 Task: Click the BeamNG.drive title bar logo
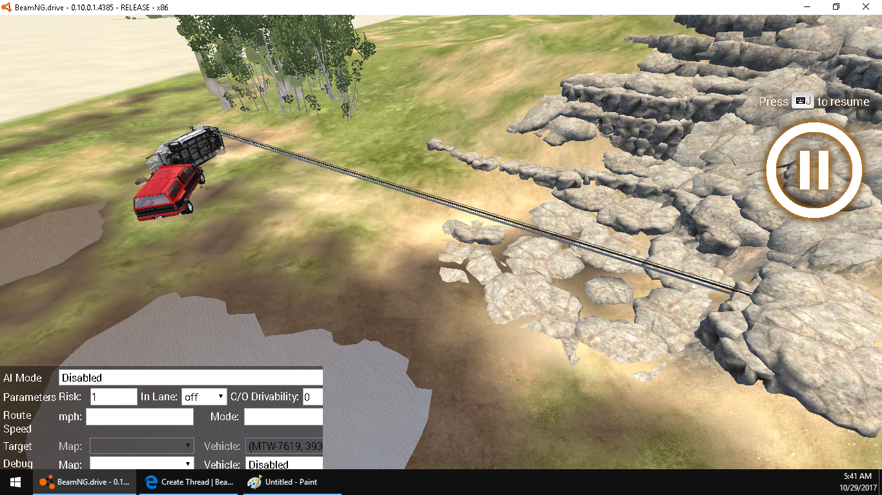(x=6, y=6)
